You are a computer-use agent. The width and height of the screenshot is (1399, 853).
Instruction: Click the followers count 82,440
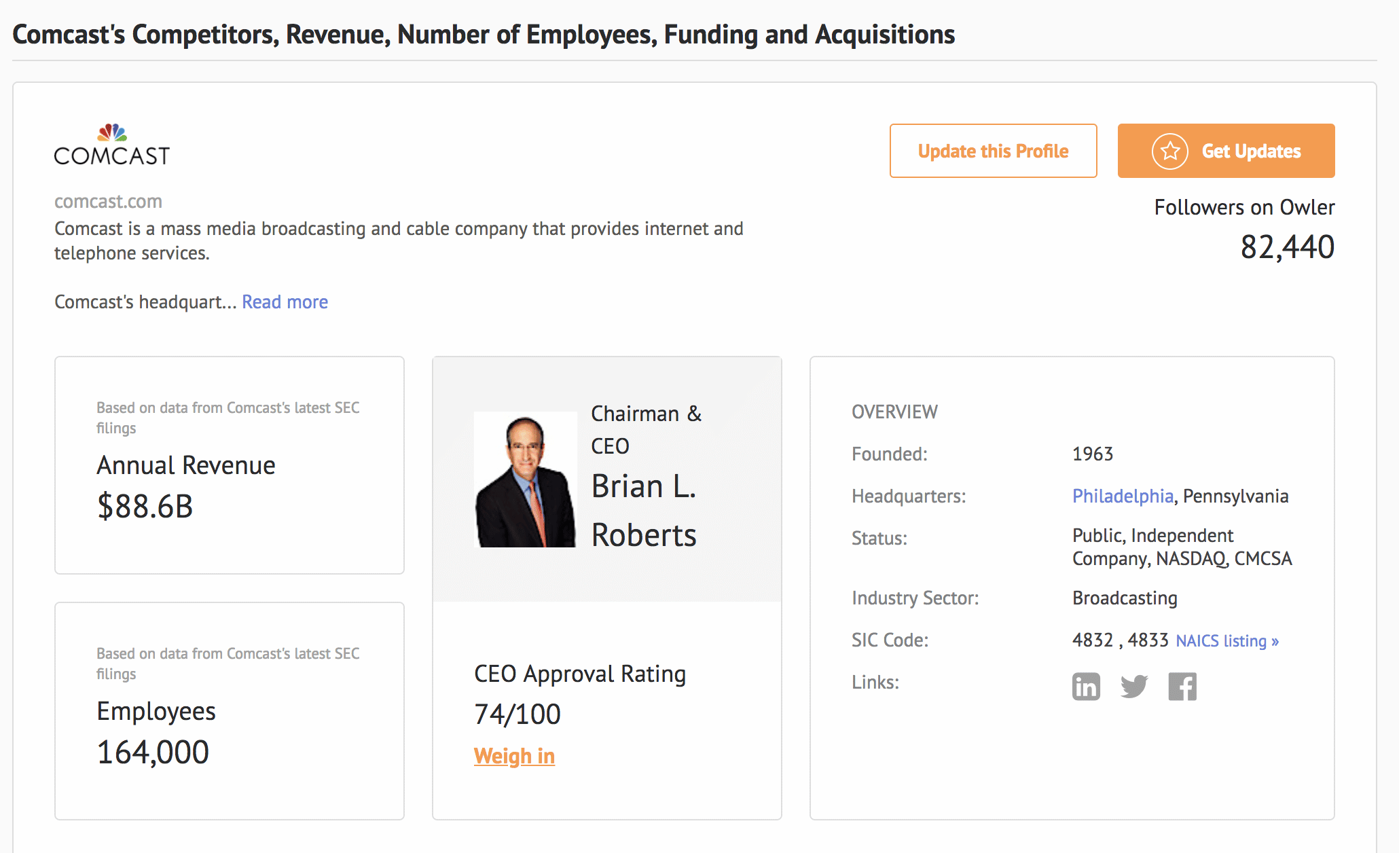[1287, 247]
